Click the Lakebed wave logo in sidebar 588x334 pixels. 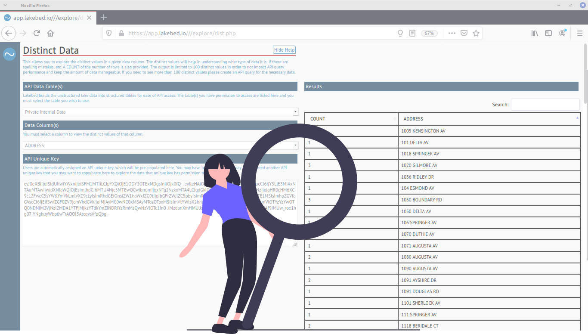pyautogui.click(x=9, y=54)
